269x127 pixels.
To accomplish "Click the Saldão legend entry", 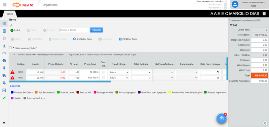I will tap(16, 98).
